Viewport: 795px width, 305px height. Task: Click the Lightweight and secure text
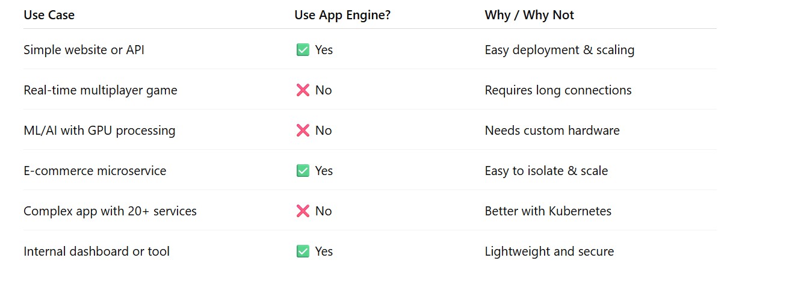[549, 251]
